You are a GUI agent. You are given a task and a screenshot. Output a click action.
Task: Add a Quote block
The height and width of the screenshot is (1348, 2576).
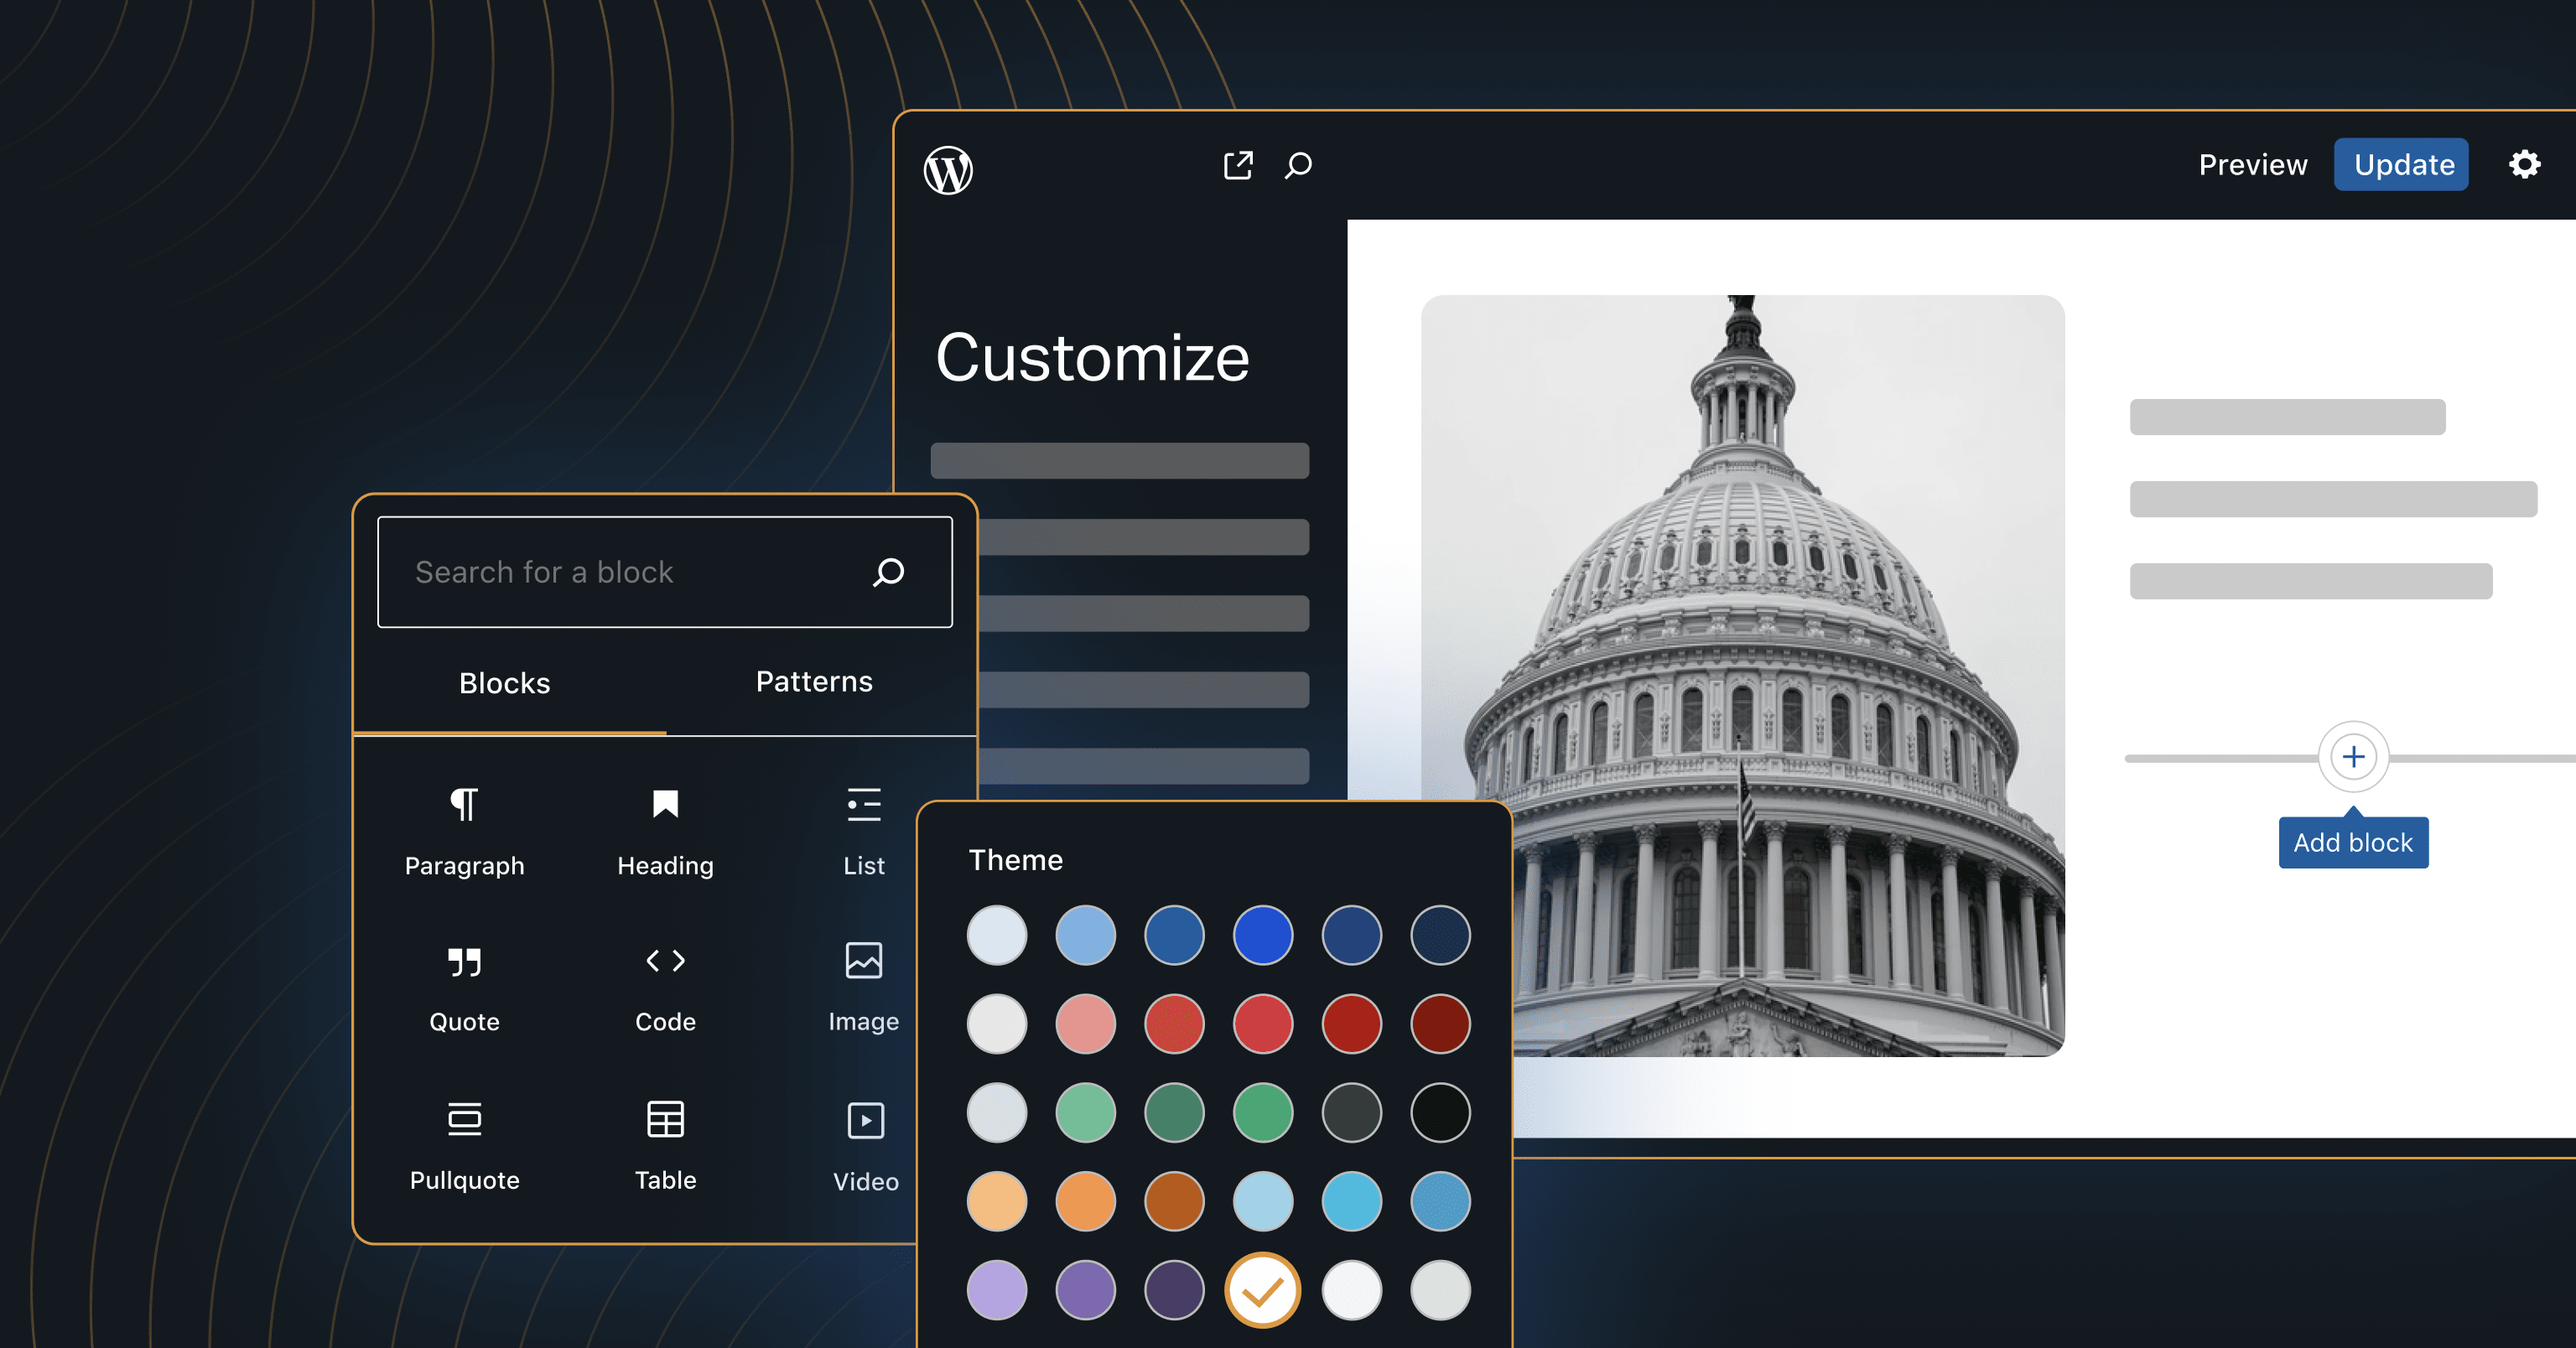(x=464, y=987)
